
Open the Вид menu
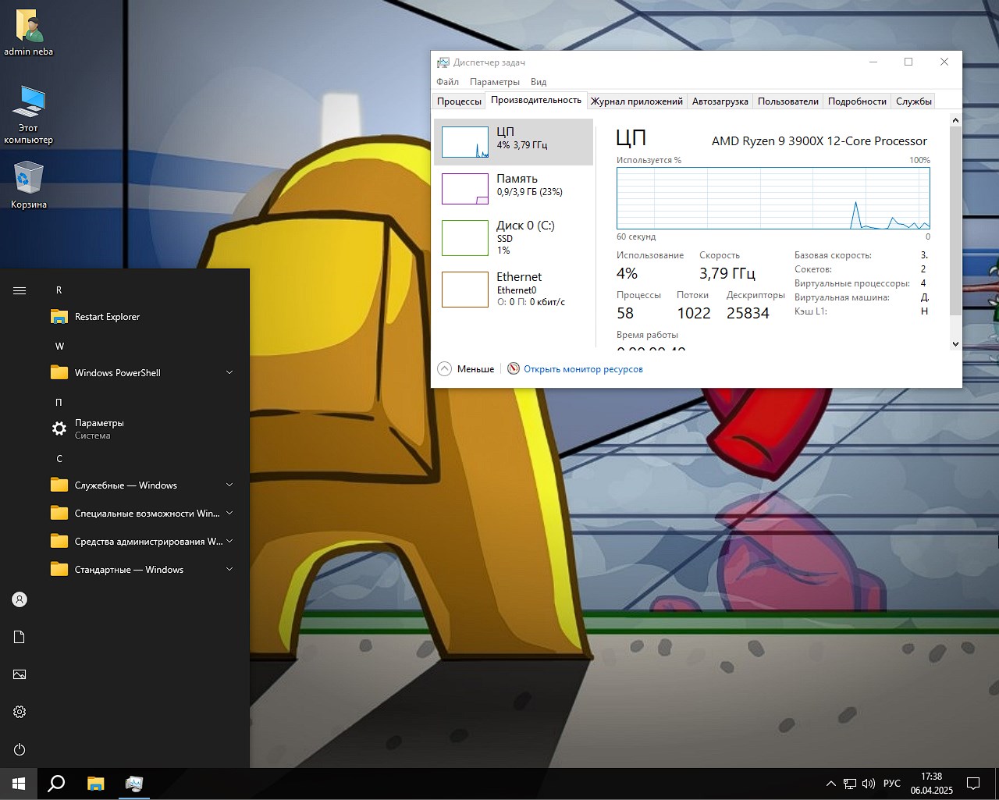(539, 82)
